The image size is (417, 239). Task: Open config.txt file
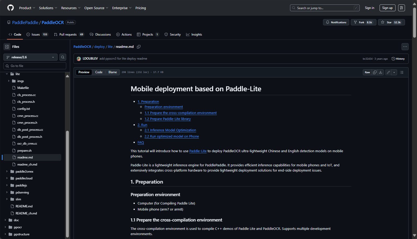[24, 109]
